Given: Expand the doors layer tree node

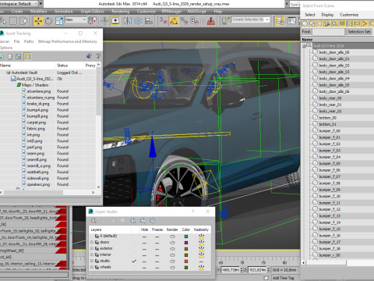Looking at the screenshot, I should (x=92, y=242).
